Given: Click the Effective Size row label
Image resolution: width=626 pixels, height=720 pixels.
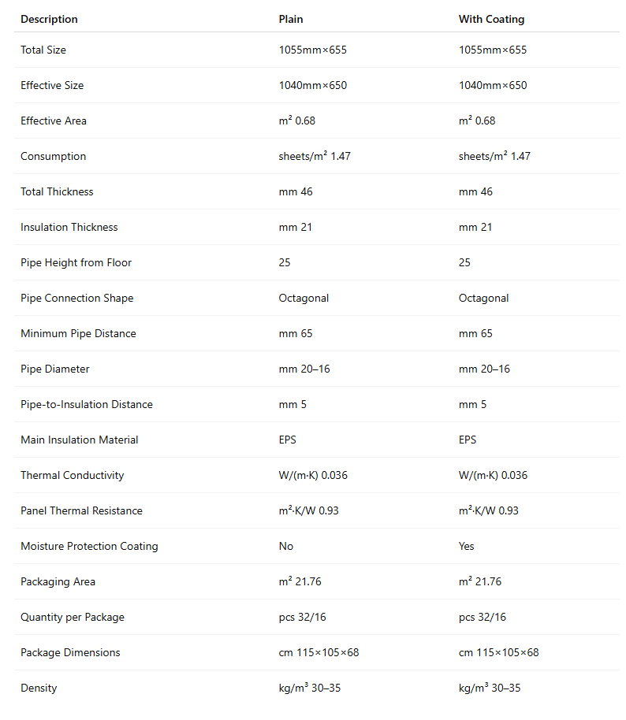Looking at the screenshot, I should tap(52, 85).
